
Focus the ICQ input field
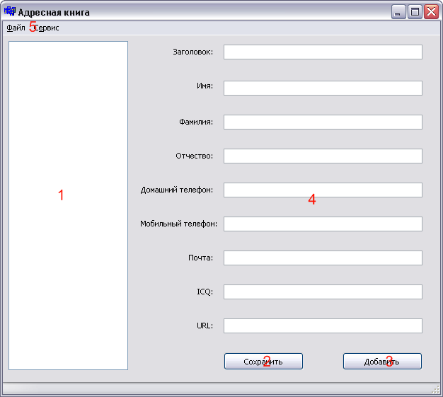323,292
